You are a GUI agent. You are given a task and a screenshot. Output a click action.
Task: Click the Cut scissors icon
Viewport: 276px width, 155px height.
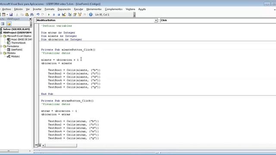click(x=17, y=15)
